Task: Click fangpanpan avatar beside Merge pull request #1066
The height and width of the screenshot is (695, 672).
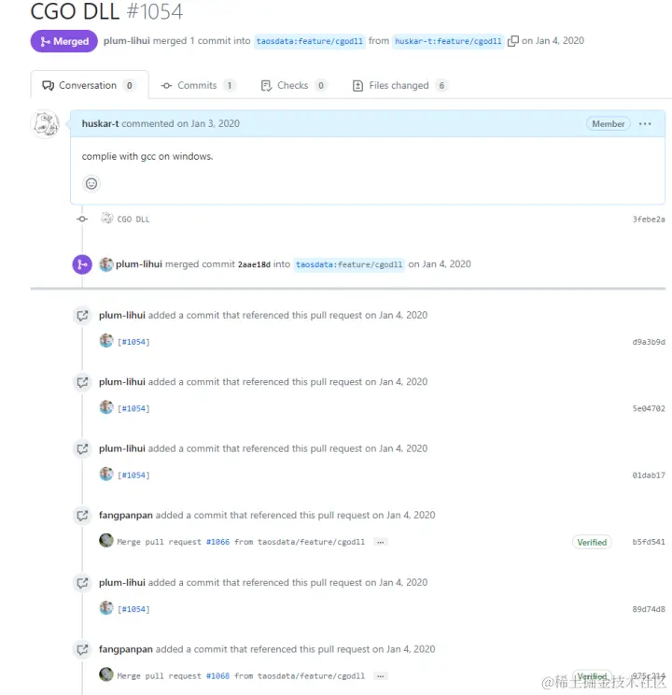Action: pyautogui.click(x=105, y=541)
